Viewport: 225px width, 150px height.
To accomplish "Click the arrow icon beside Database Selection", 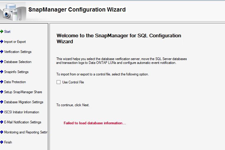I will click(x=1, y=62).
